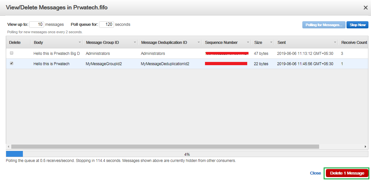371x180 pixels.
Task: Open Size column dropdown arrow
Action: pyautogui.click(x=271, y=42)
